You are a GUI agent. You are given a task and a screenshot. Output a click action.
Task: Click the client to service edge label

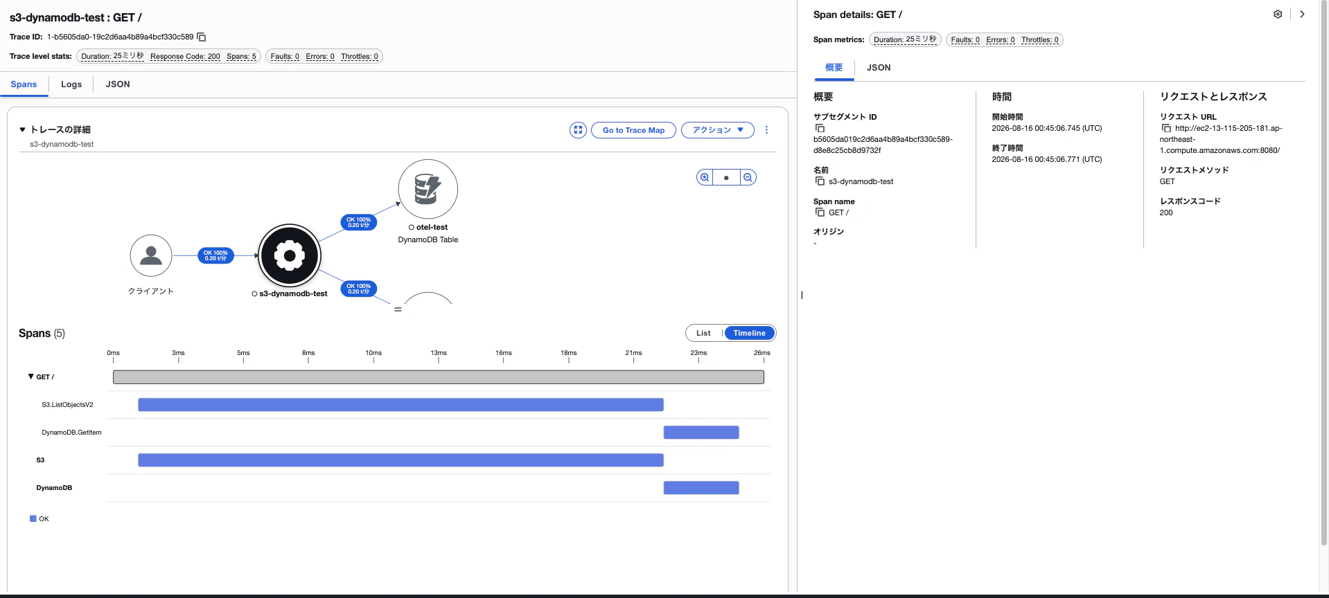point(216,255)
